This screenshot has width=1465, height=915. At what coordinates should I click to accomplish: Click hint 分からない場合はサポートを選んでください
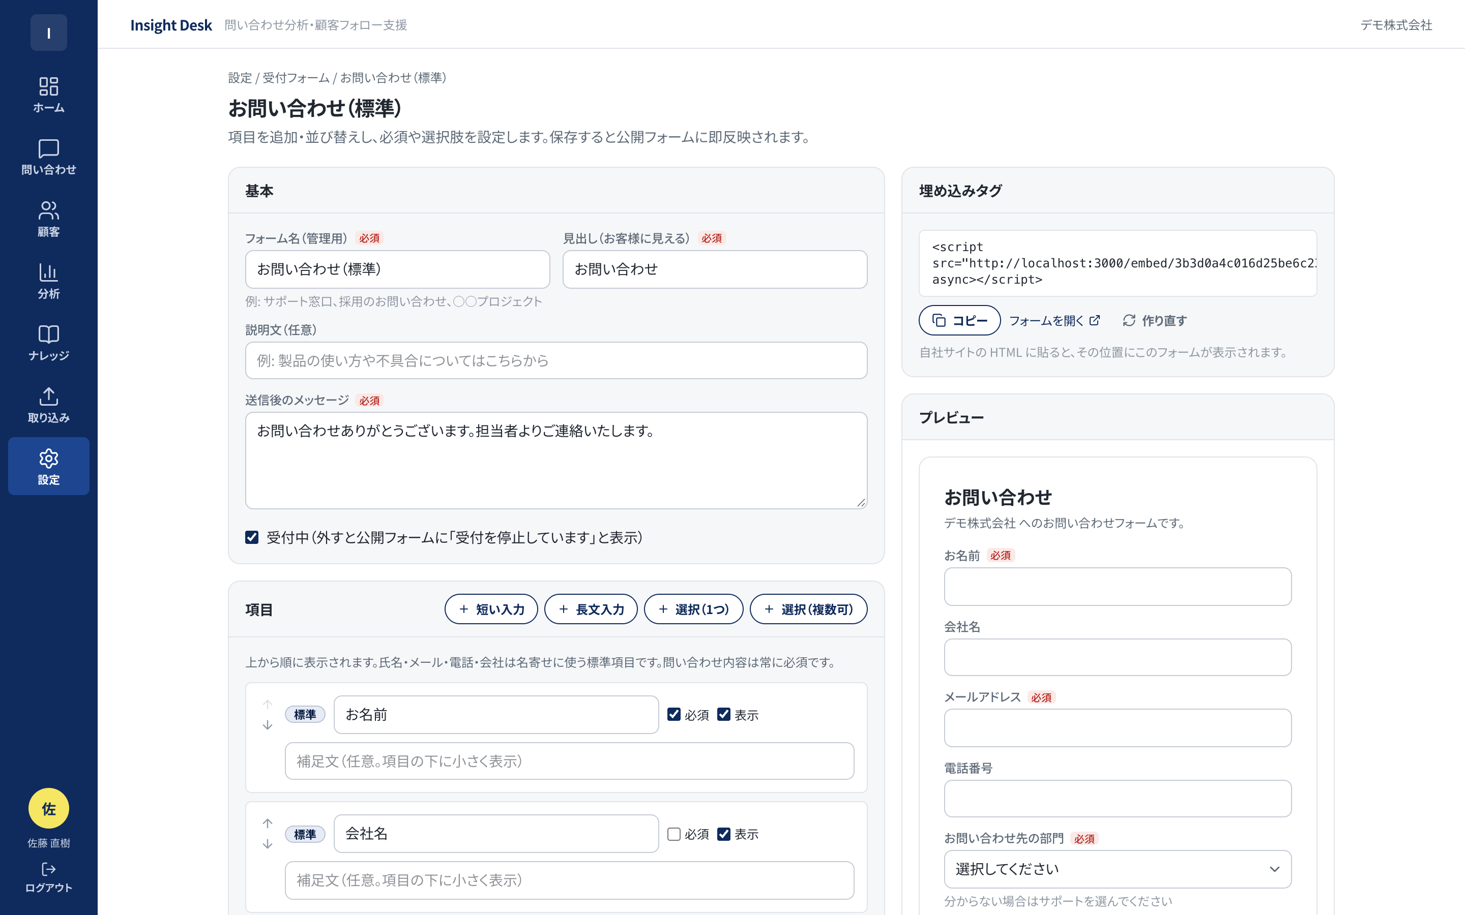pyautogui.click(x=1058, y=901)
